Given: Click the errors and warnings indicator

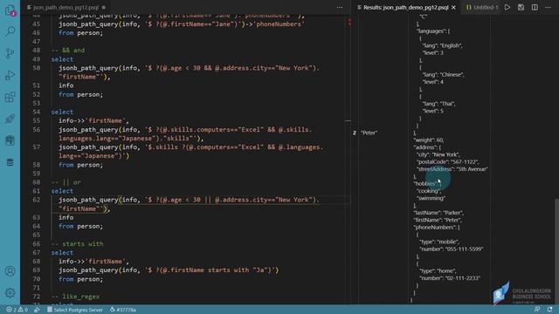Looking at the screenshot, I should click(17, 310).
